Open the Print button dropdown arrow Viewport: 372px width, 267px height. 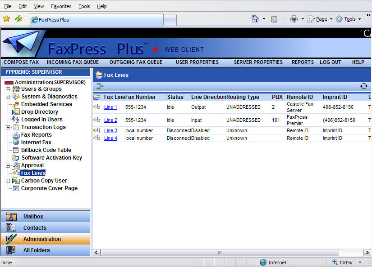(x=303, y=19)
